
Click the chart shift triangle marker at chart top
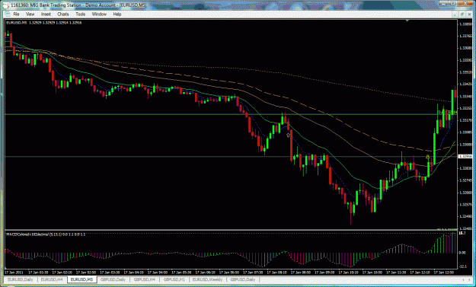coord(407,21)
